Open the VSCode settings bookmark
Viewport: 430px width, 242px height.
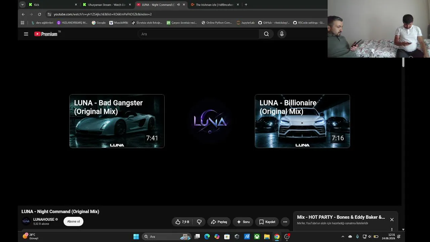click(309, 23)
